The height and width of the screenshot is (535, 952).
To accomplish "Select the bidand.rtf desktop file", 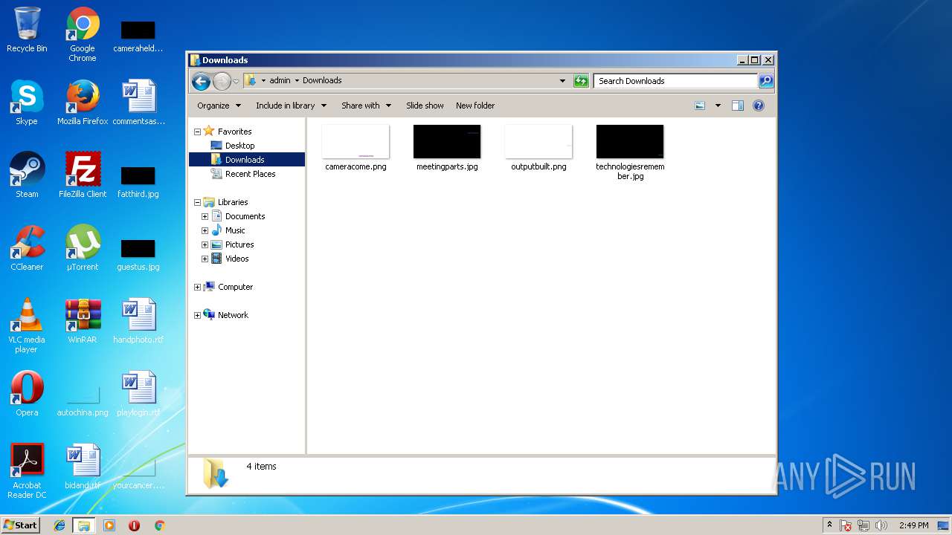I will pos(83,467).
